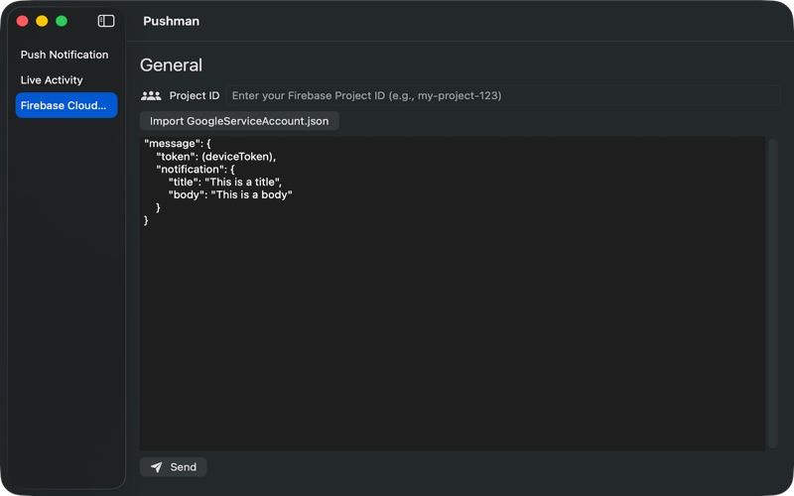Toggle the sidebar visibility icon
The width and height of the screenshot is (794, 496).
pos(106,21)
